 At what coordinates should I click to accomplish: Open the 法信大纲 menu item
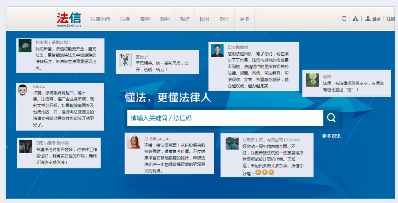(x=100, y=19)
